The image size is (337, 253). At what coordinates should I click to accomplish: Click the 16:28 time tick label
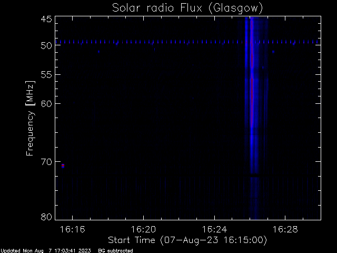click(285, 229)
